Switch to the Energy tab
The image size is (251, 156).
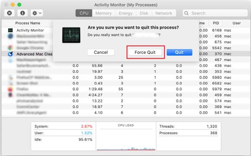pos(125,13)
